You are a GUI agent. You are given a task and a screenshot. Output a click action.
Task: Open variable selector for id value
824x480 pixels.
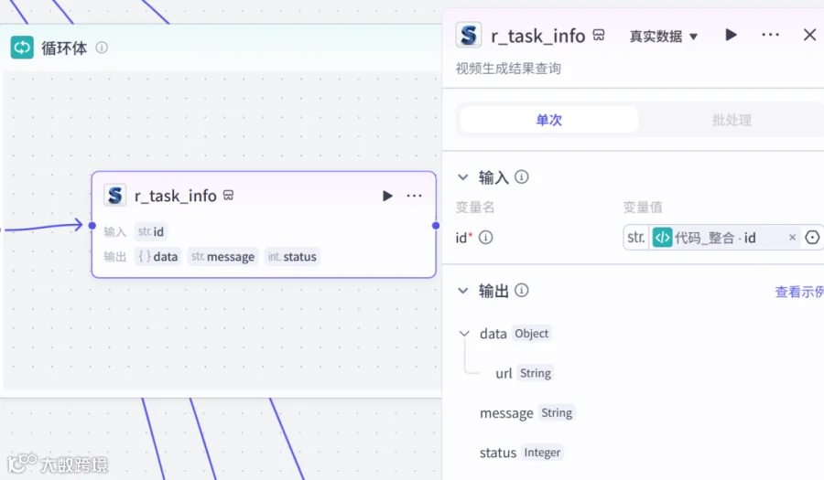812,238
